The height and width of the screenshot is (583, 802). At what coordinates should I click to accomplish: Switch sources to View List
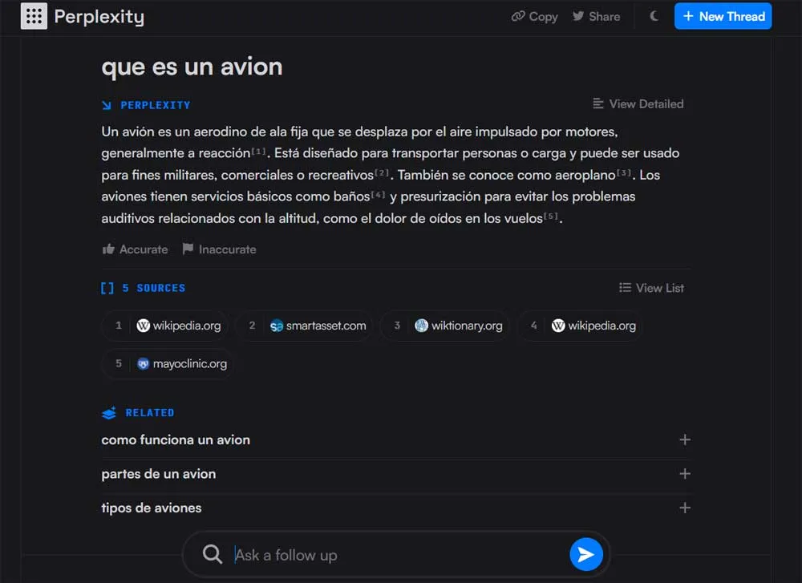(x=651, y=287)
